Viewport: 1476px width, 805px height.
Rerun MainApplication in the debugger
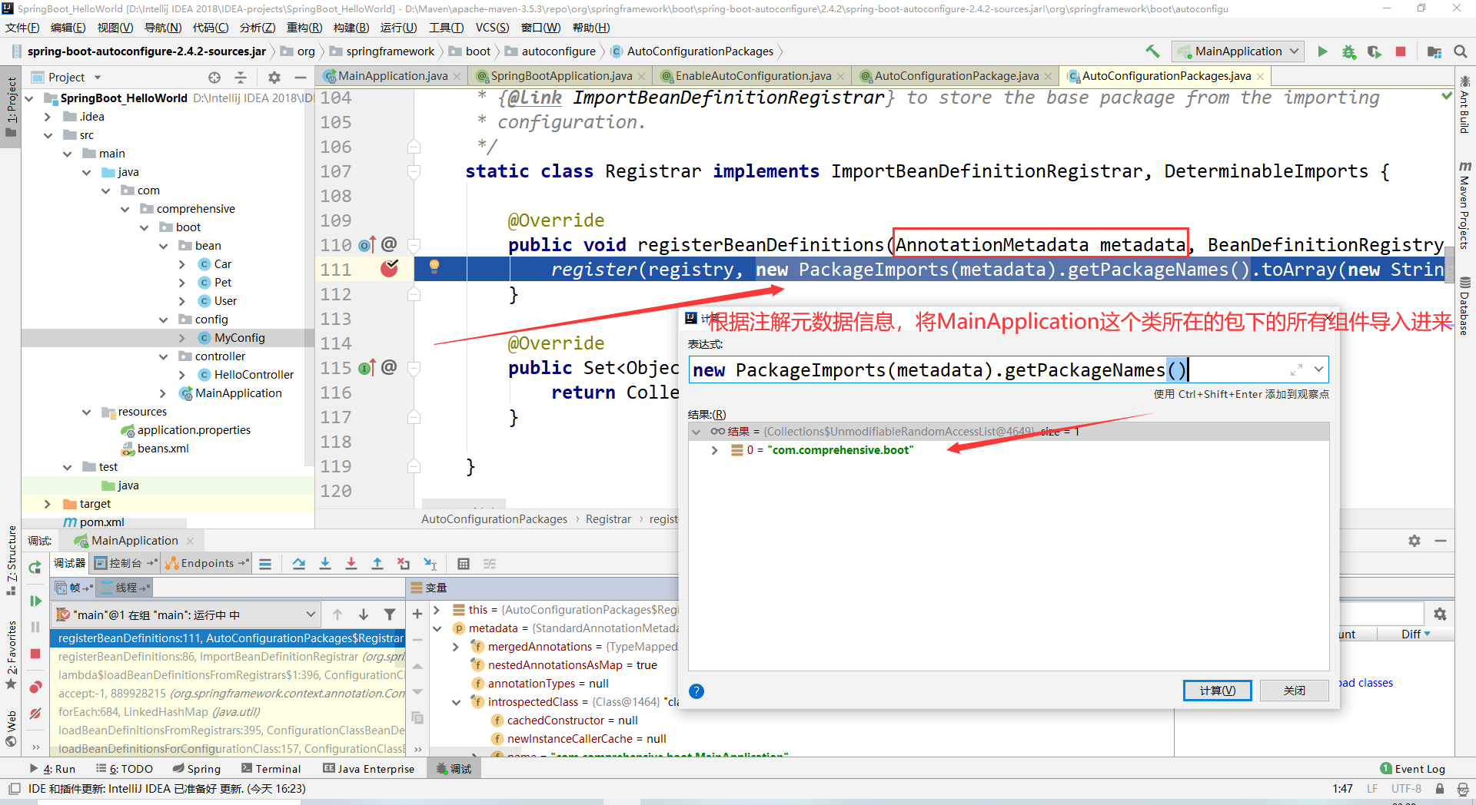click(35, 568)
